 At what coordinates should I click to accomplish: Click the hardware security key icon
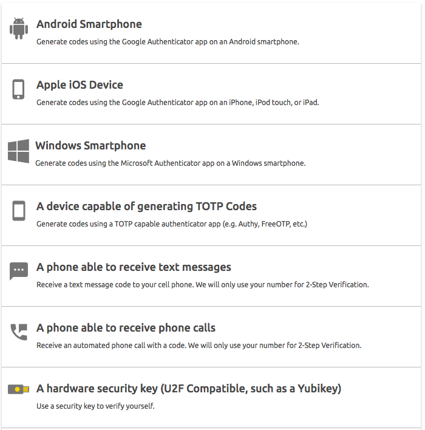point(18,389)
